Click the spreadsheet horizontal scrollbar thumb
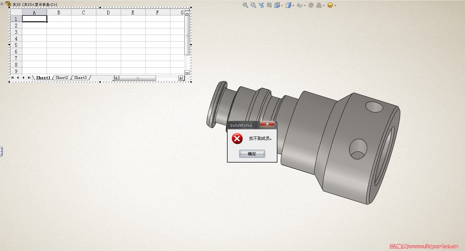The width and height of the screenshot is (465, 251). tap(138, 78)
